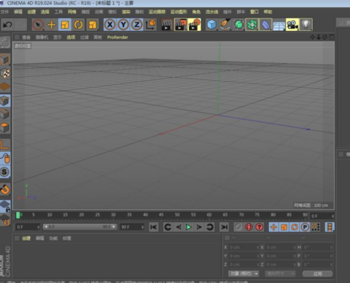Toggle Autokeying red circle button
Viewport: 350px width, 283px height.
248,227
